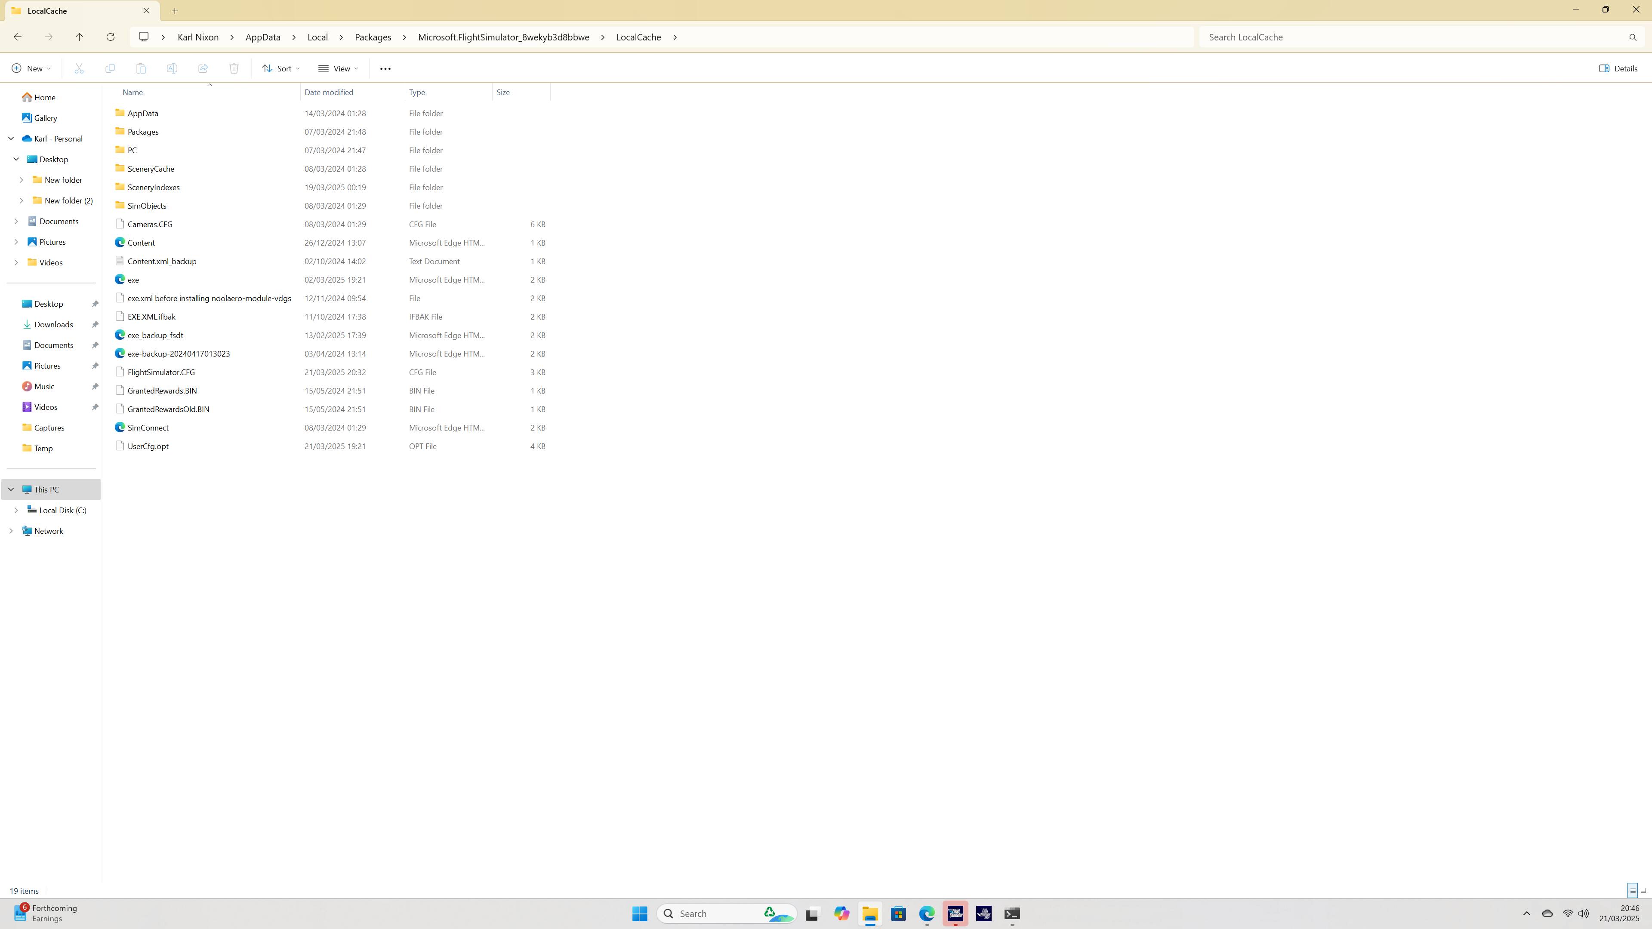1652x929 pixels.
Task: Click the search magnifier icon
Action: 1632,37
